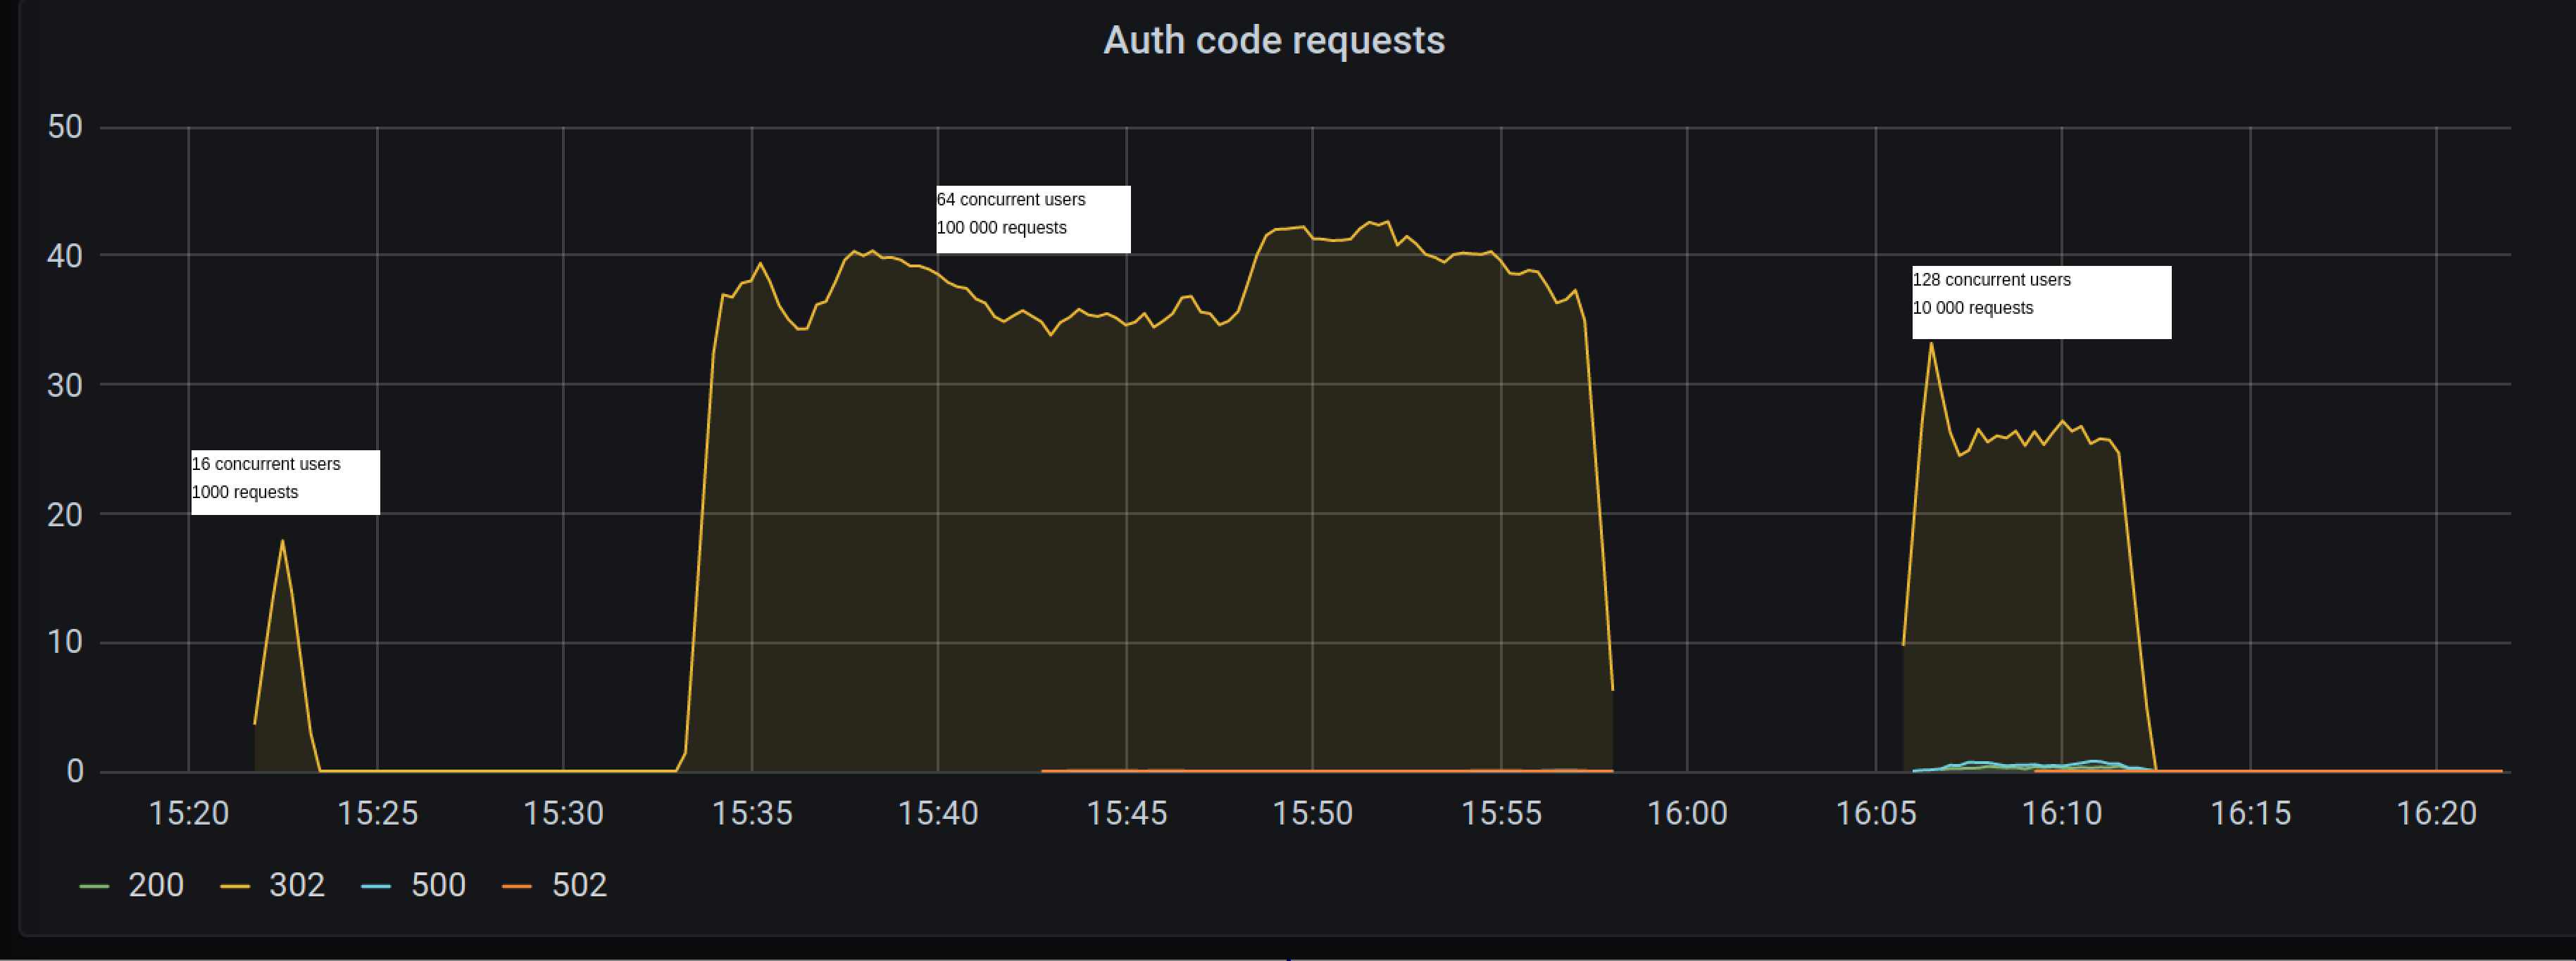Screen dimensions: 2576x961
Task: Click the 302 spike peak near 16:06
Action: tap(1931, 343)
